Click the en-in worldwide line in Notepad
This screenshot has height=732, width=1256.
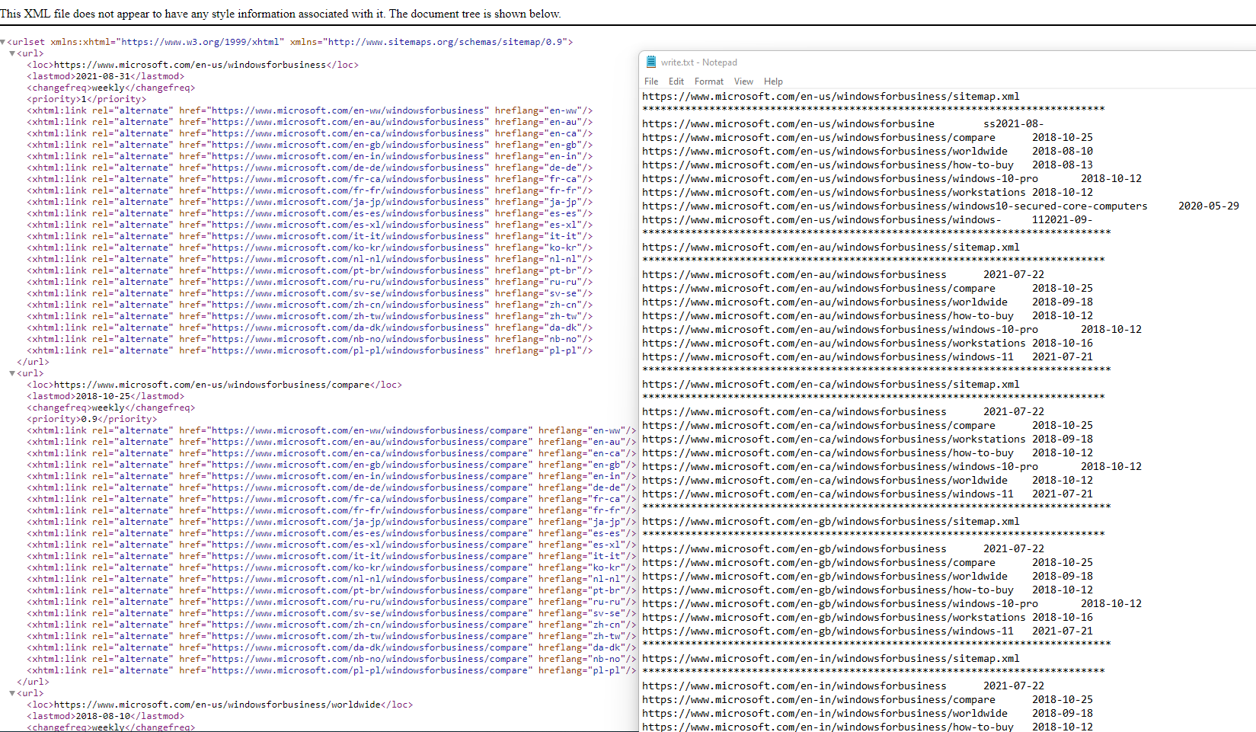[x=868, y=714]
